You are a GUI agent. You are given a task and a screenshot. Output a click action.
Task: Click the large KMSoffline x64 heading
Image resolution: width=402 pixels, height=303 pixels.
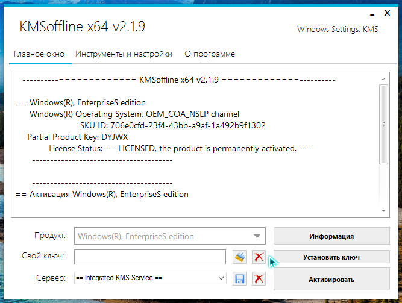82,27
